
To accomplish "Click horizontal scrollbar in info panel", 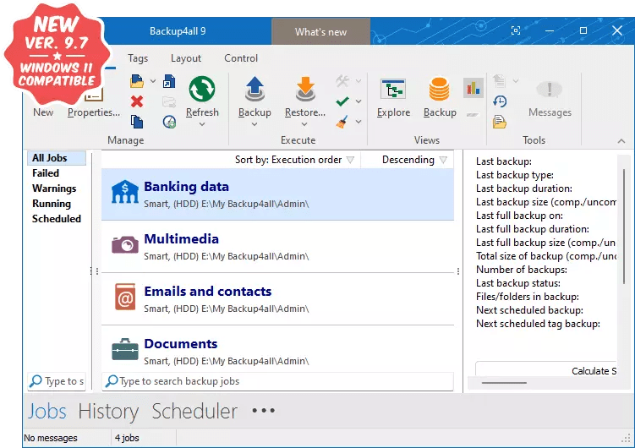I will pos(504,382).
